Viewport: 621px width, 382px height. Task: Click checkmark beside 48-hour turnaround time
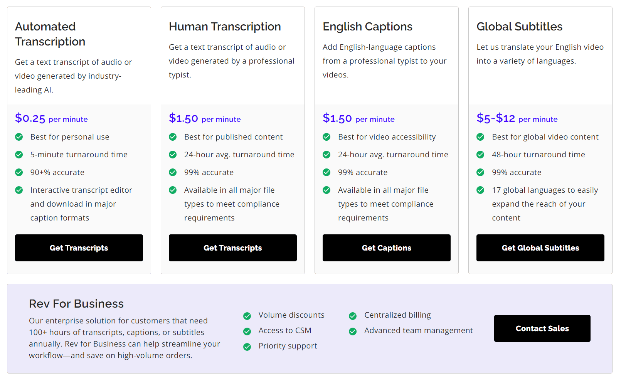click(x=480, y=155)
